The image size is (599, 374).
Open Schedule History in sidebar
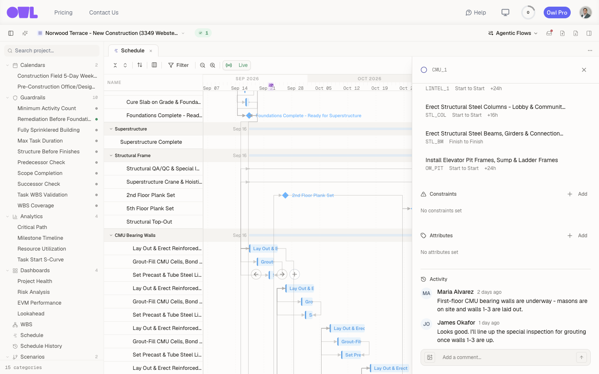41,346
